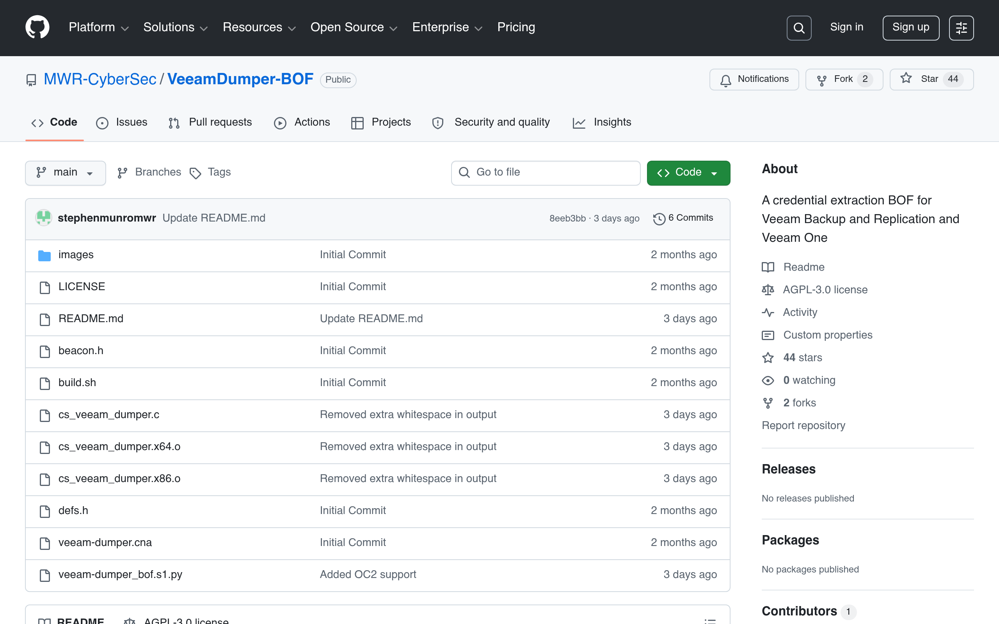The height and width of the screenshot is (624, 999).
Task: Click stephenmunromwr's avatar image
Action: tap(43, 218)
